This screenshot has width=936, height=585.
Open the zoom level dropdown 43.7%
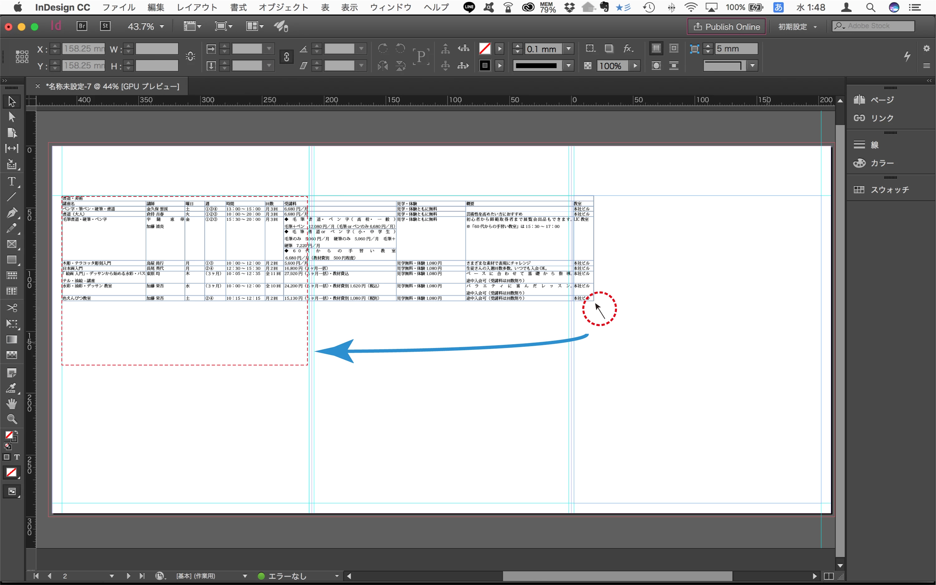pos(162,26)
